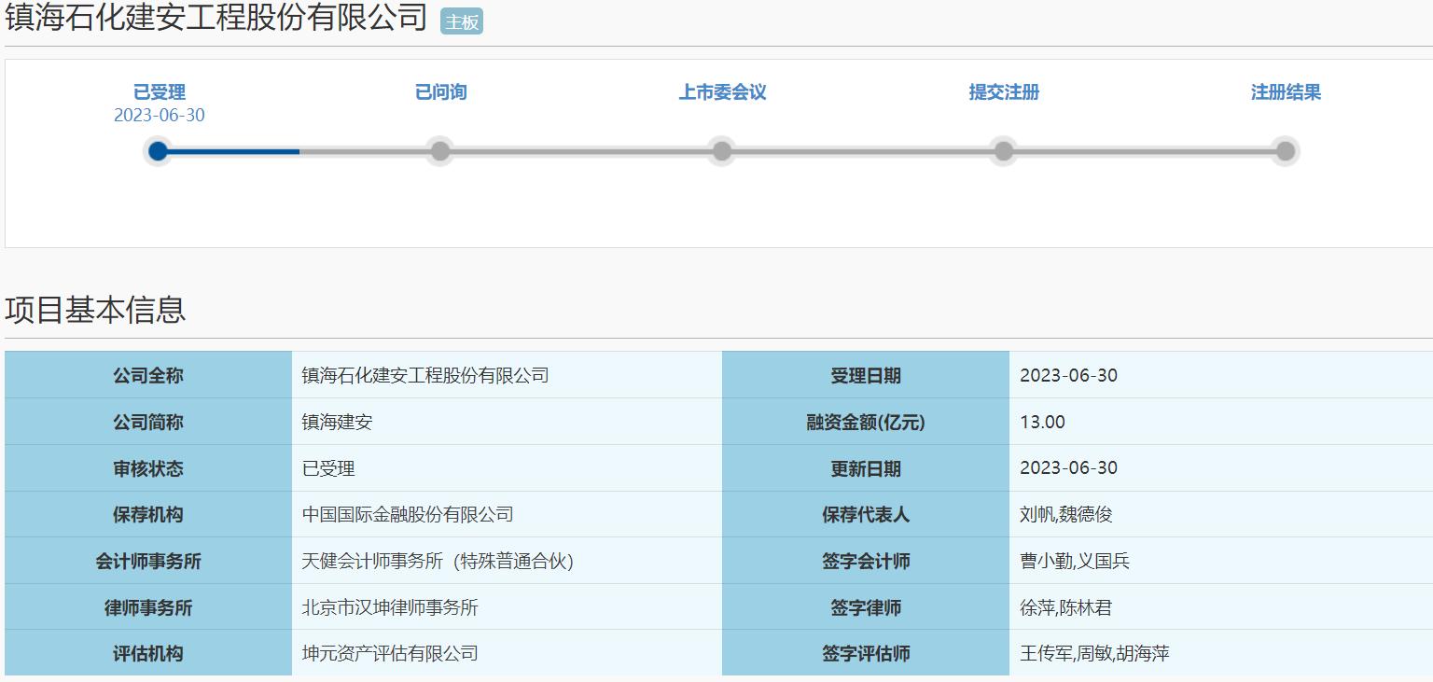Click the 提交注册 stage node circle
The width and height of the screenshot is (1433, 682).
(1004, 151)
